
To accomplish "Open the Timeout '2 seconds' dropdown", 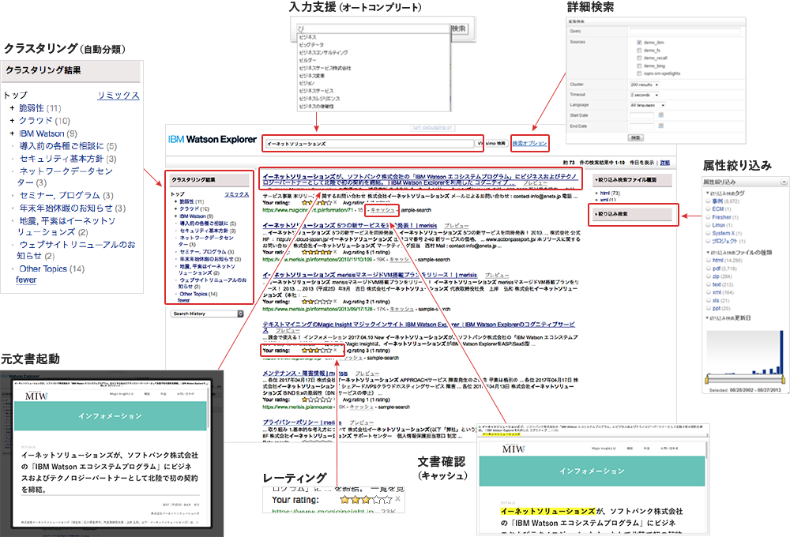I will coord(645,95).
